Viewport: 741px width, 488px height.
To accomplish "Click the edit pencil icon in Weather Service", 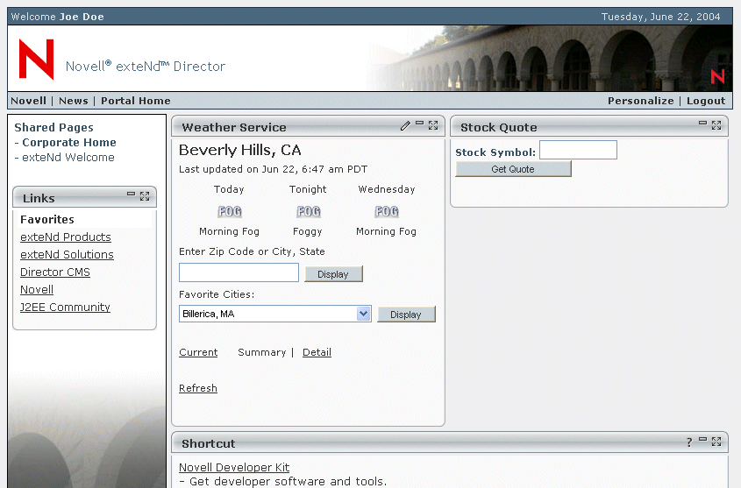I will pos(405,125).
